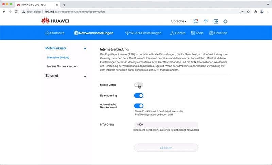Open the messages speech bubble icon

pyautogui.click(x=196, y=21)
